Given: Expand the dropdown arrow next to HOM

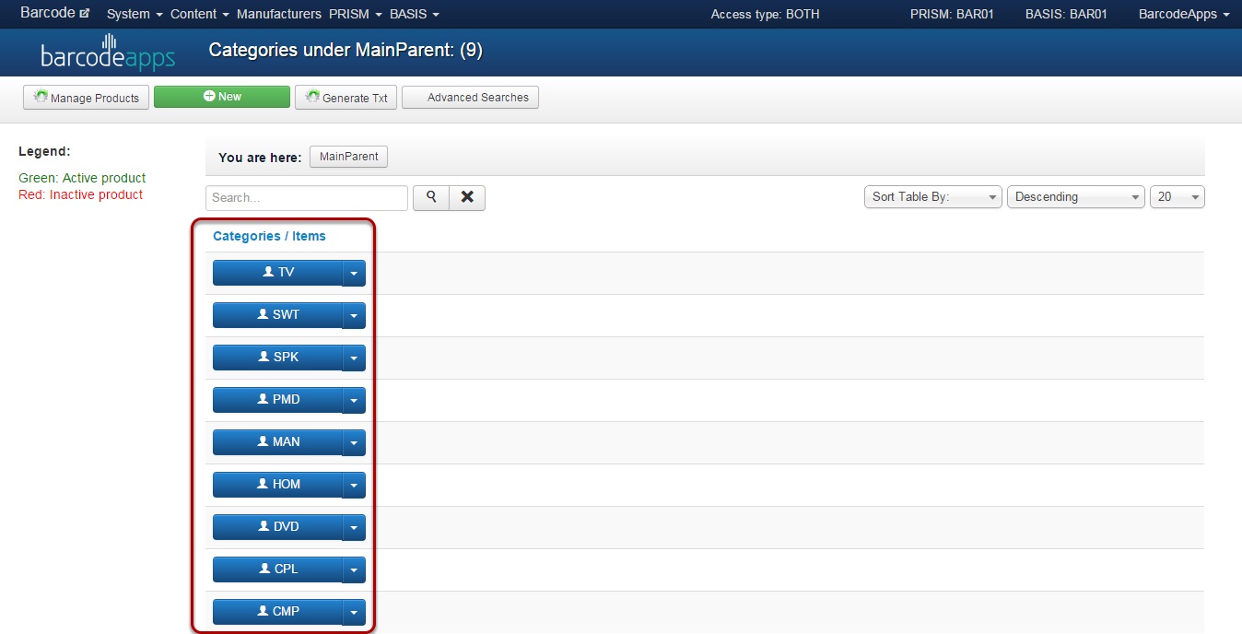Looking at the screenshot, I should click(354, 485).
